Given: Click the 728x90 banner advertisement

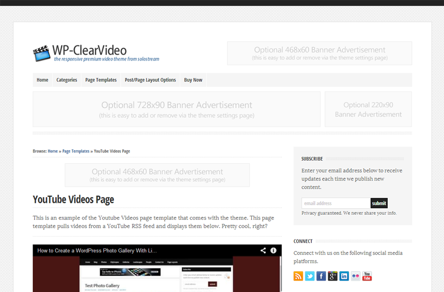Looking at the screenshot, I should pos(177,109).
